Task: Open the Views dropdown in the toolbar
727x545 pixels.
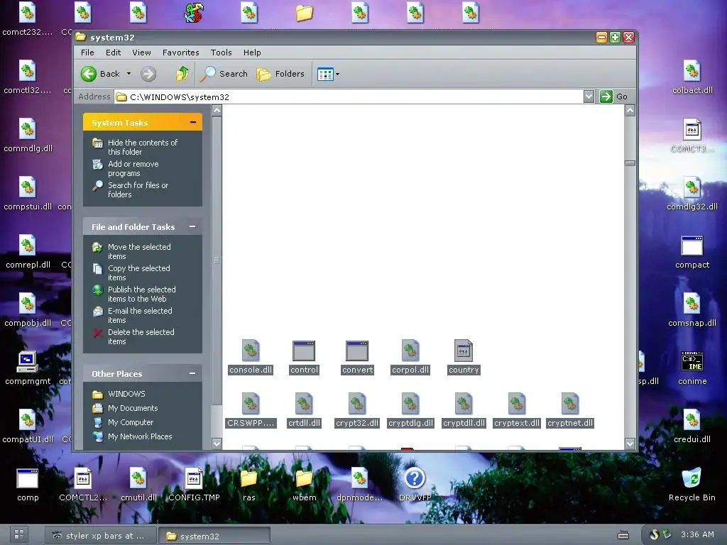Action: coord(328,74)
